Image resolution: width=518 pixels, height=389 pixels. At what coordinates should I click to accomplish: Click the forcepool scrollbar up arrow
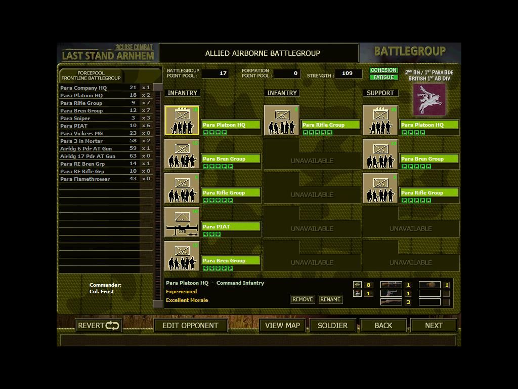[158, 87]
